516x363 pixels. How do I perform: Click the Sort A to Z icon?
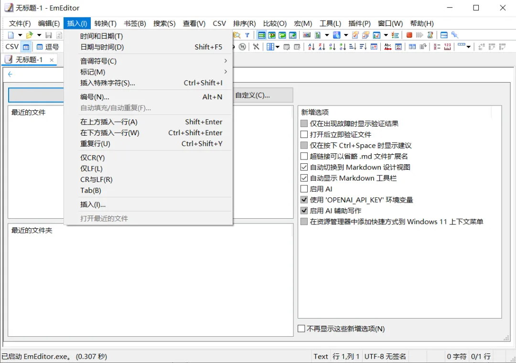(312, 47)
